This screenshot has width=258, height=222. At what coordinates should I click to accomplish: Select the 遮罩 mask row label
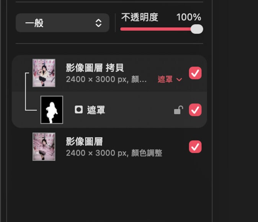tap(96, 110)
